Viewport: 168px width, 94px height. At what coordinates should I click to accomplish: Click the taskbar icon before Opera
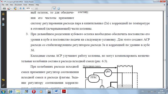pos(26,92)
